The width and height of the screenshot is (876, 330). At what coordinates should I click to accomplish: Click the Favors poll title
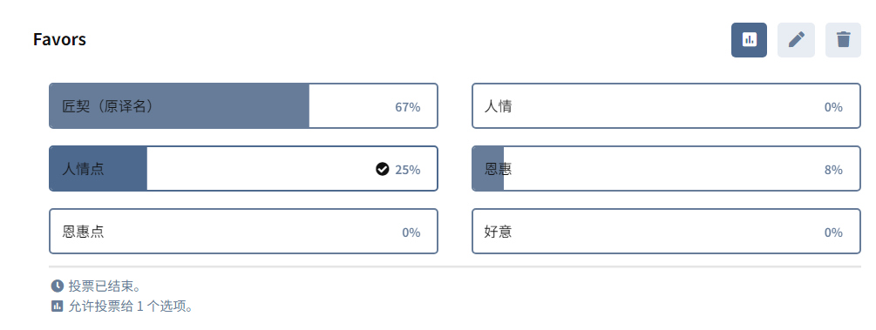point(59,40)
